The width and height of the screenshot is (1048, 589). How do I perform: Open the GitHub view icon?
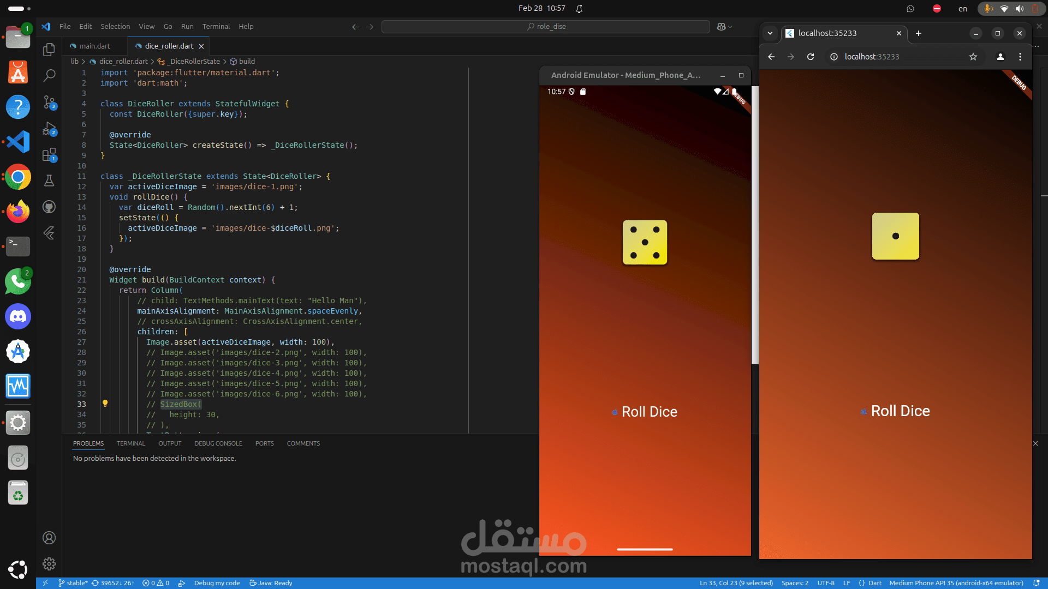tap(49, 207)
